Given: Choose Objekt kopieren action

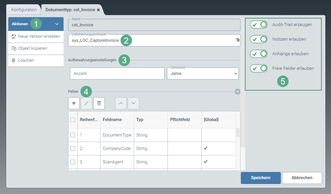Looking at the screenshot, I should click(32, 48).
